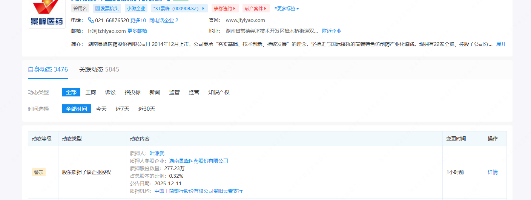Show 更多10 phone numbers
531x200 pixels.
pyautogui.click(x=138, y=20)
